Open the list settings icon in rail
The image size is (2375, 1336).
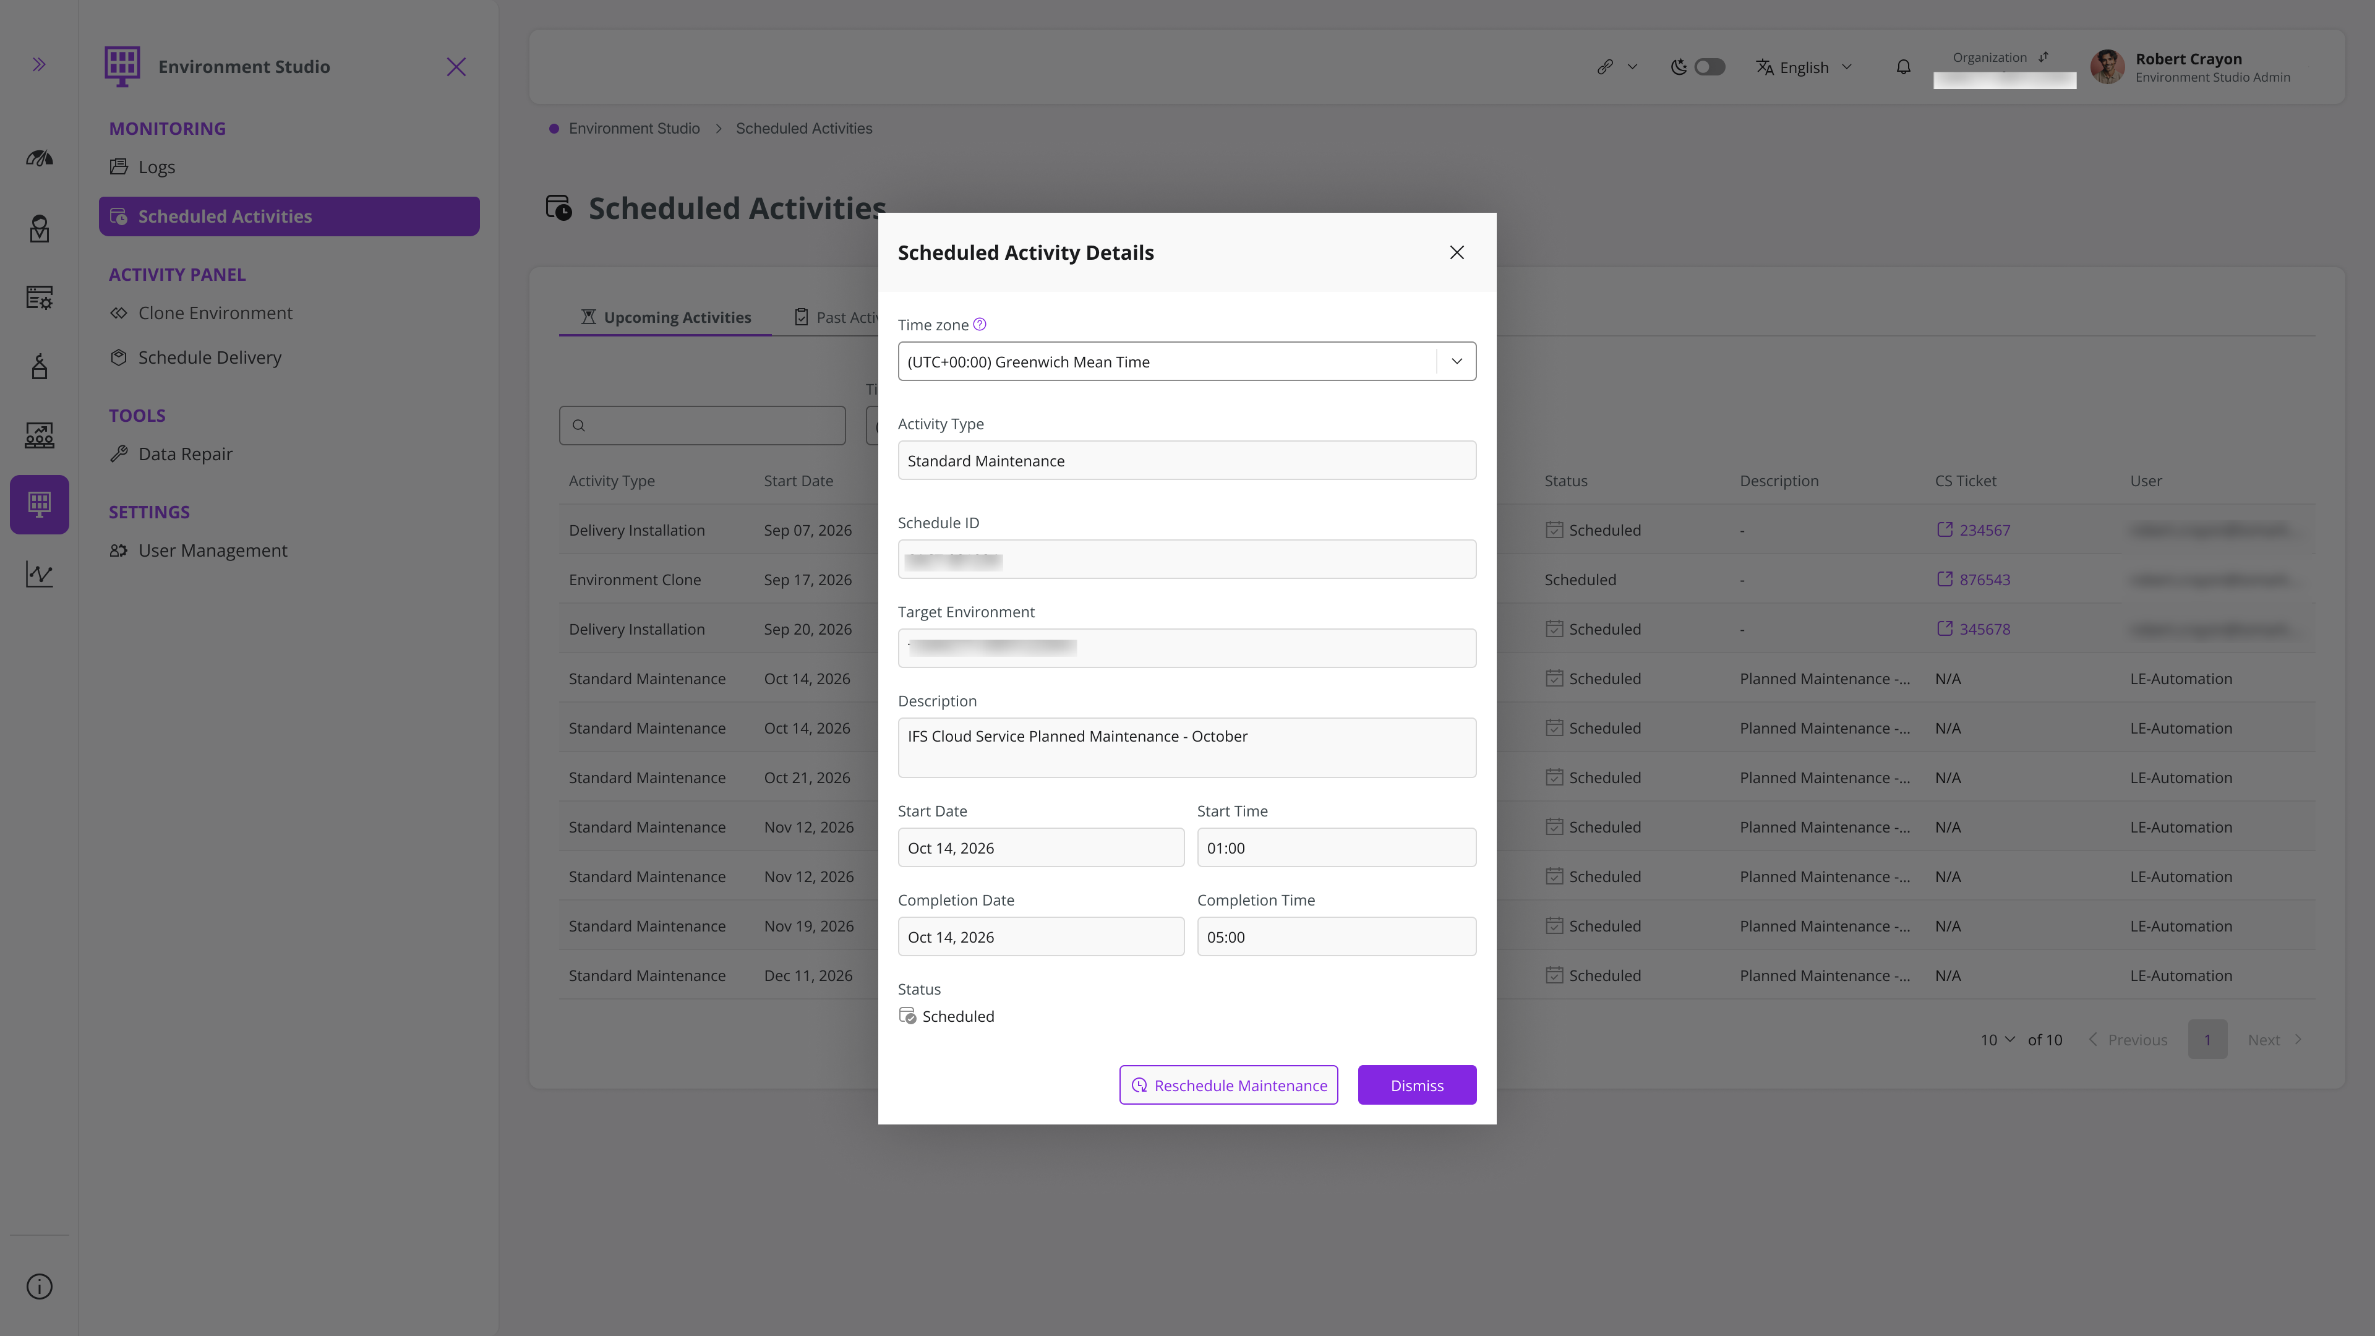pos(39,297)
